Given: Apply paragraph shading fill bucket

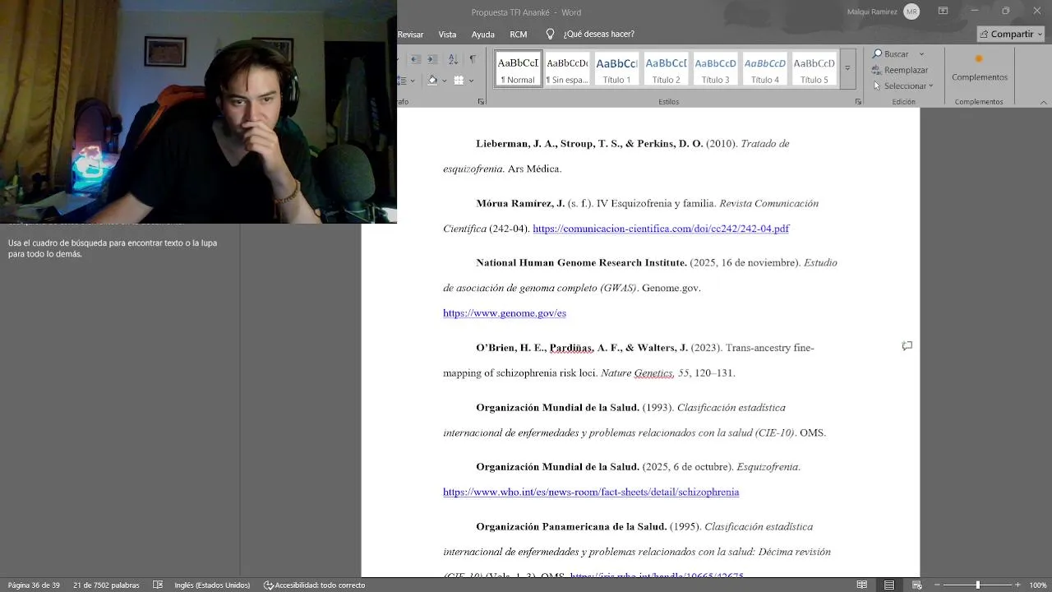Looking at the screenshot, I should point(432,80).
